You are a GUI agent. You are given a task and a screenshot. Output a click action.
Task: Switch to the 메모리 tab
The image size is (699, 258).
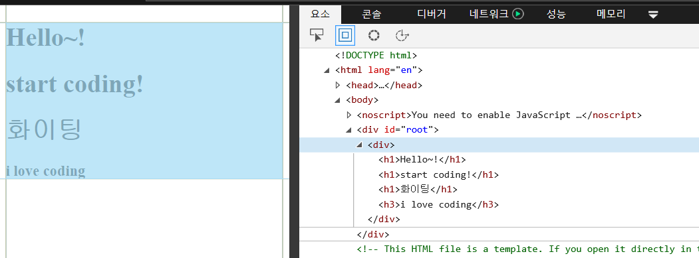pos(611,14)
